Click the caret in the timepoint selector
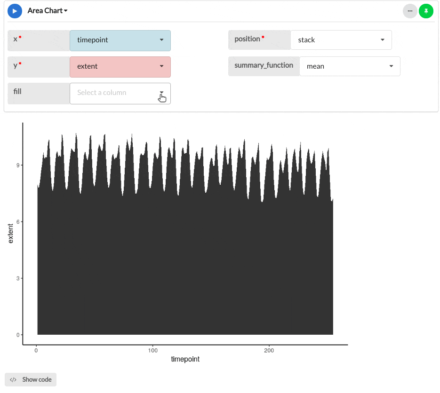This screenshot has width=440, height=393. tap(162, 40)
